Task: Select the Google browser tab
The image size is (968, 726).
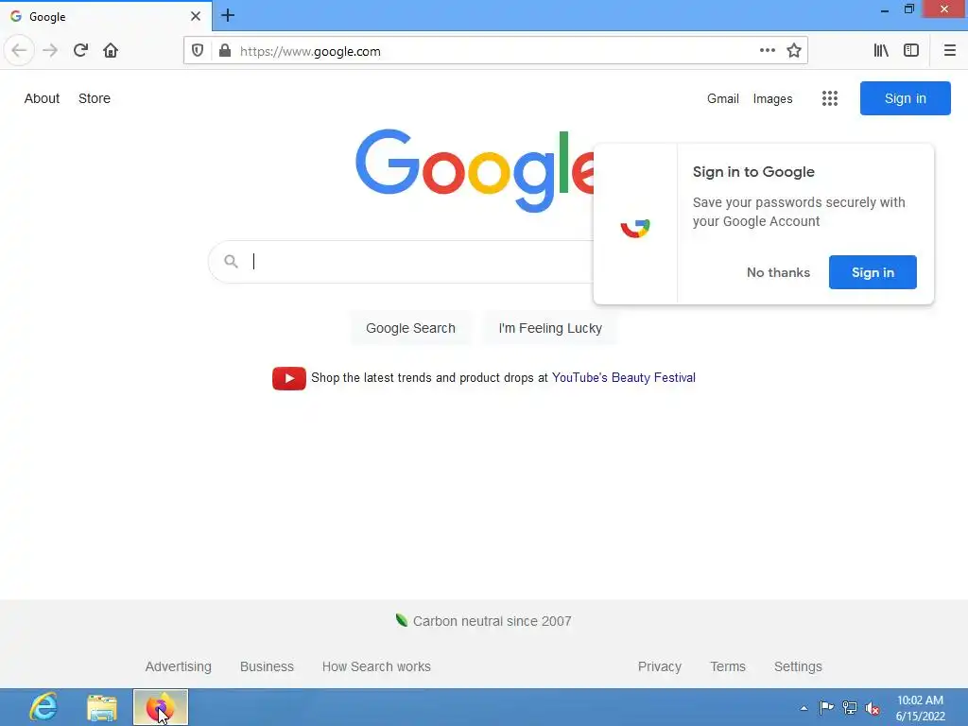Action: [106, 16]
